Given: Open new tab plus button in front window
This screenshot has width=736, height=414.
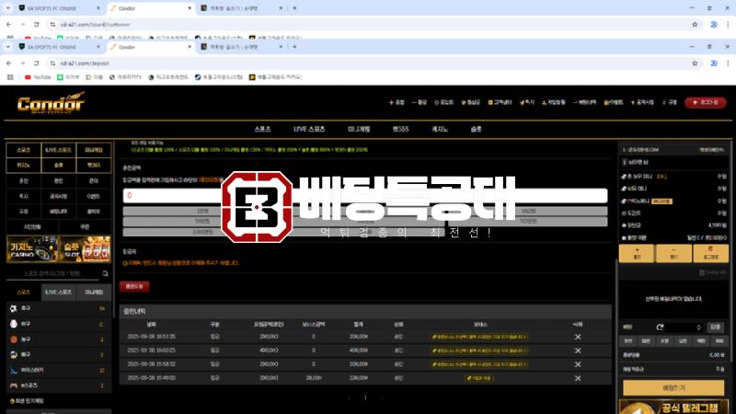Looking at the screenshot, I should click(294, 47).
